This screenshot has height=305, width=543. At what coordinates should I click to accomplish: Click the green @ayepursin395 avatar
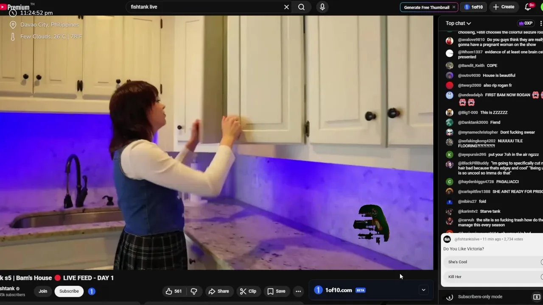pyautogui.click(x=449, y=155)
